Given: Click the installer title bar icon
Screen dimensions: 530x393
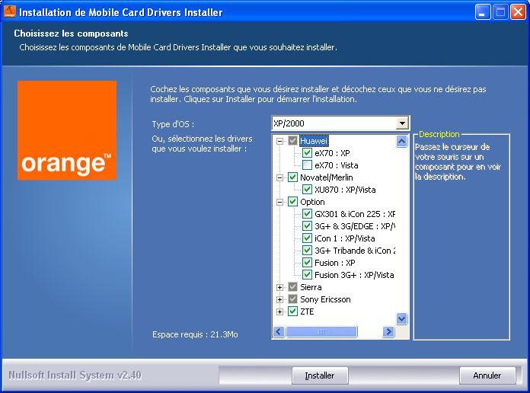Looking at the screenshot, I should tap(9, 11).
